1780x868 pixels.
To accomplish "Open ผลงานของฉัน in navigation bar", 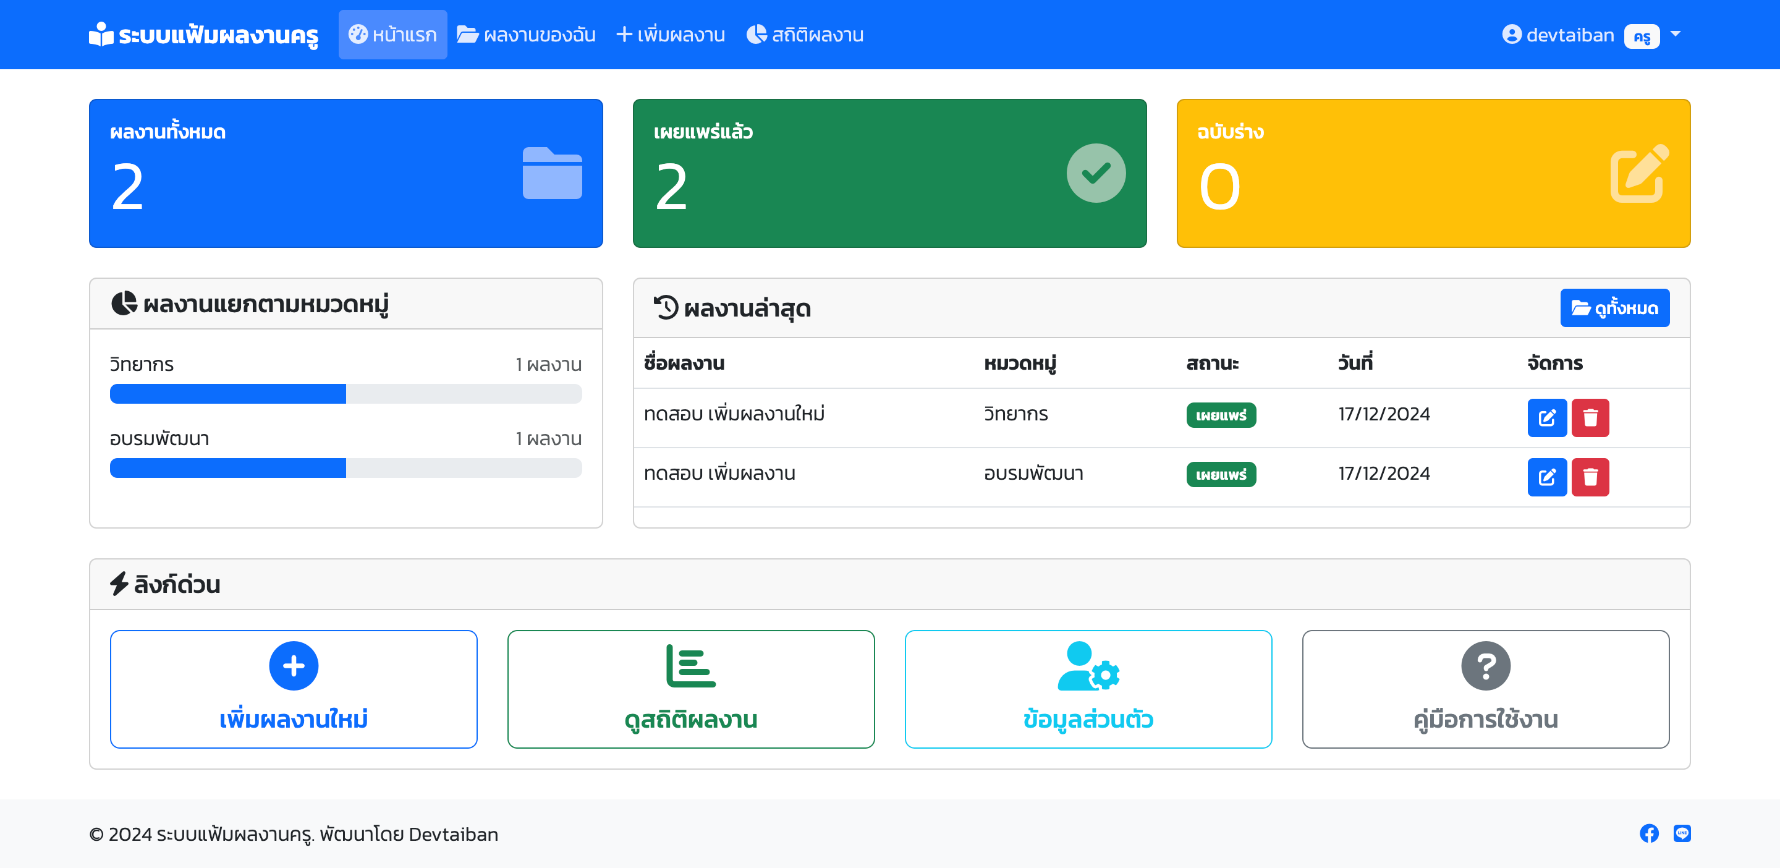I will [526, 35].
